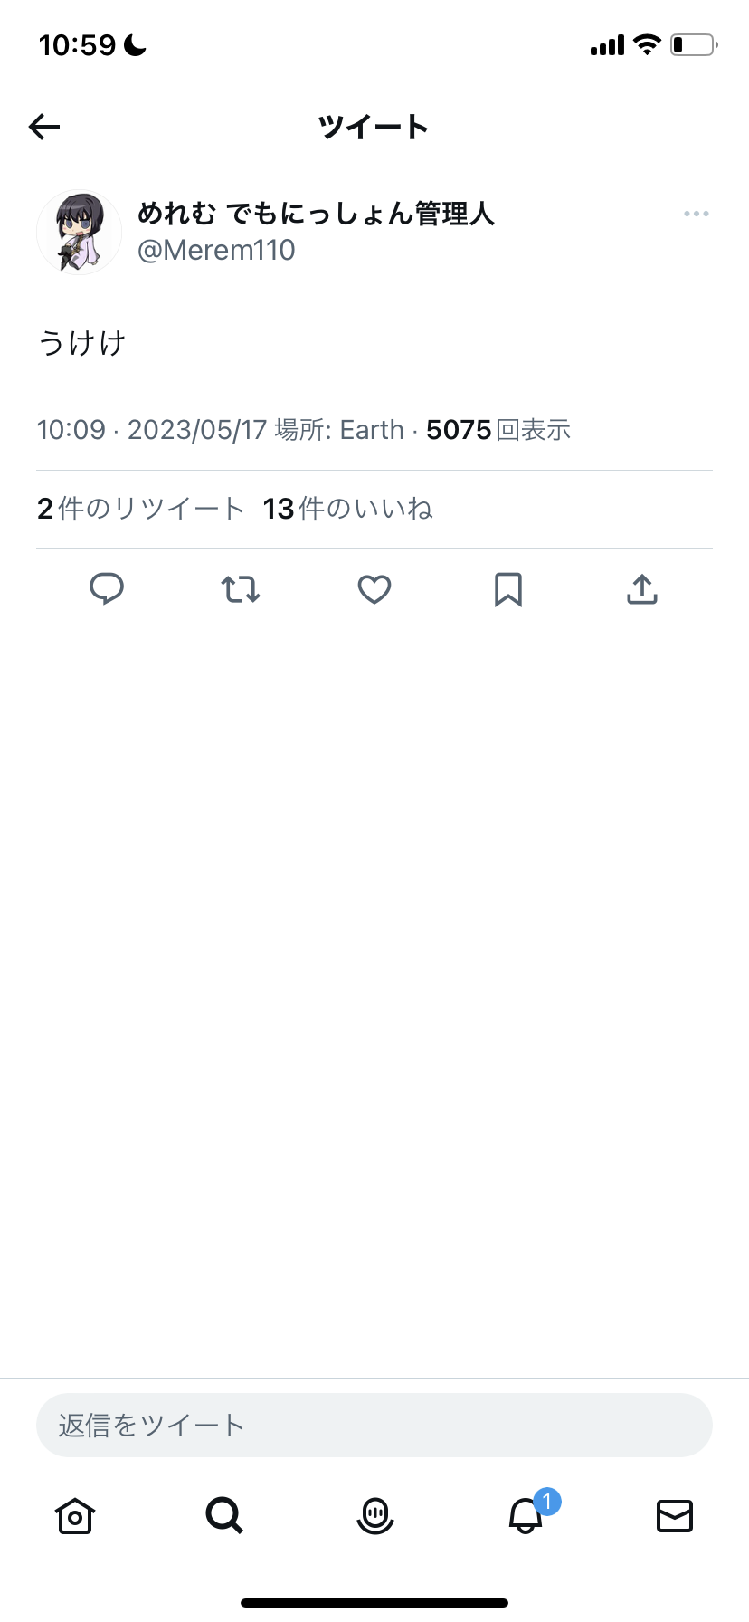View the 2 retweets list
749x1622 pixels.
(140, 509)
